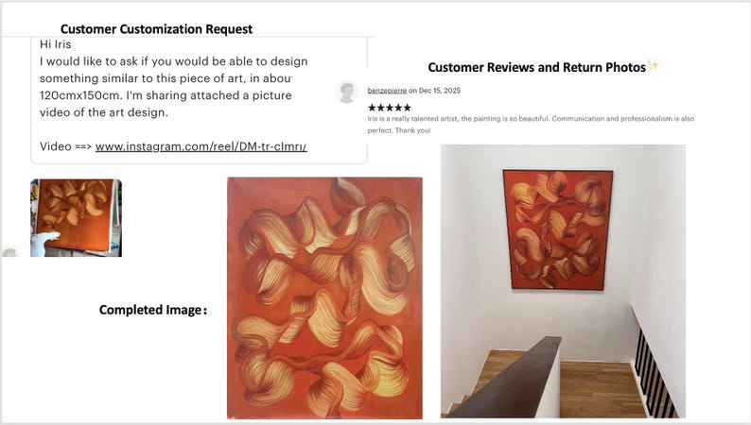Open the completed orange ribbon painting image

[x=324, y=298]
